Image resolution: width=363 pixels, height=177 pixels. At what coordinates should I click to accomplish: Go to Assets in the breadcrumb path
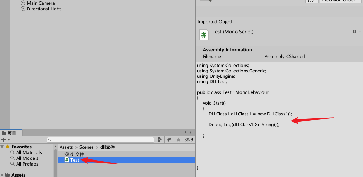click(x=66, y=147)
